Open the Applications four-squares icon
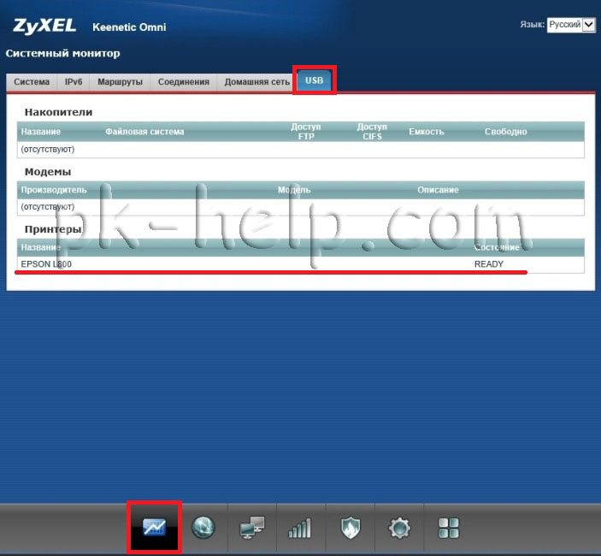Screen dimensions: 601x556 448,528
